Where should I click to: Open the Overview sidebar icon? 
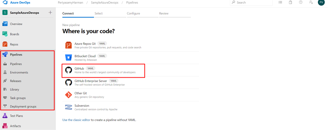[5, 24]
